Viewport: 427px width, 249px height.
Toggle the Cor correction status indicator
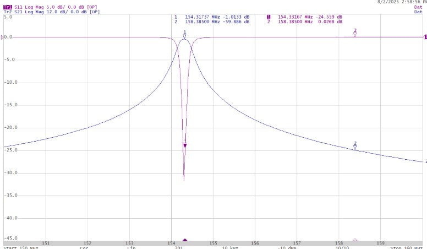[x=84, y=247]
